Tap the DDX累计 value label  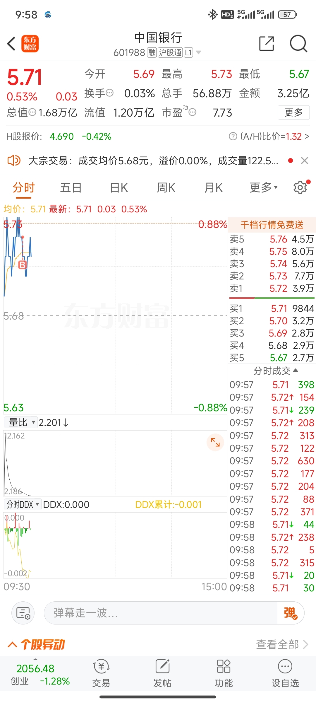coord(169,504)
